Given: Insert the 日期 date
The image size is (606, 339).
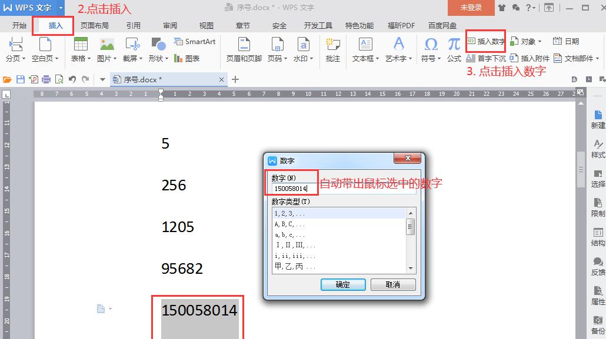Looking at the screenshot, I should pyautogui.click(x=566, y=41).
